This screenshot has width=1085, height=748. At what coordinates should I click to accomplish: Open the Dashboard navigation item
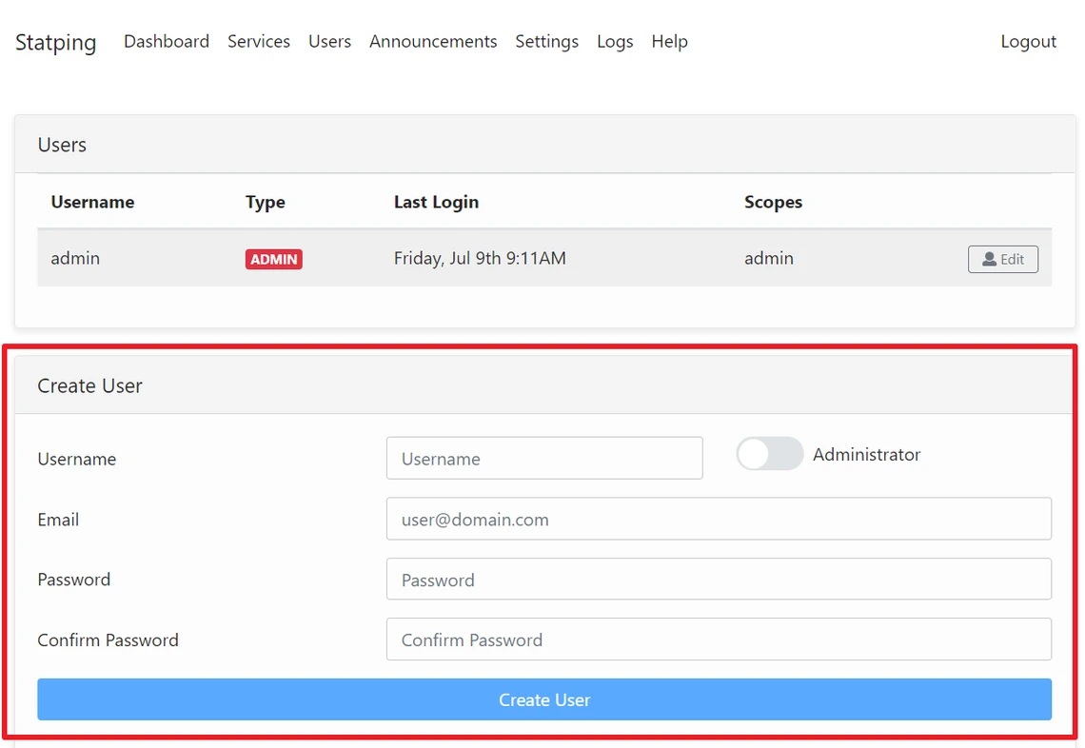click(166, 42)
